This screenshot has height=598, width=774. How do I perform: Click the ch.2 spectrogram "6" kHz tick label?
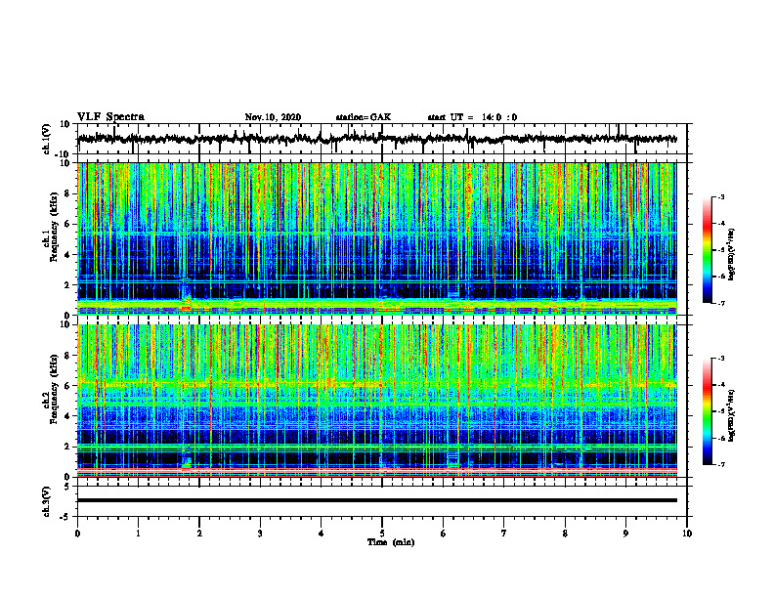pyautogui.click(x=67, y=386)
